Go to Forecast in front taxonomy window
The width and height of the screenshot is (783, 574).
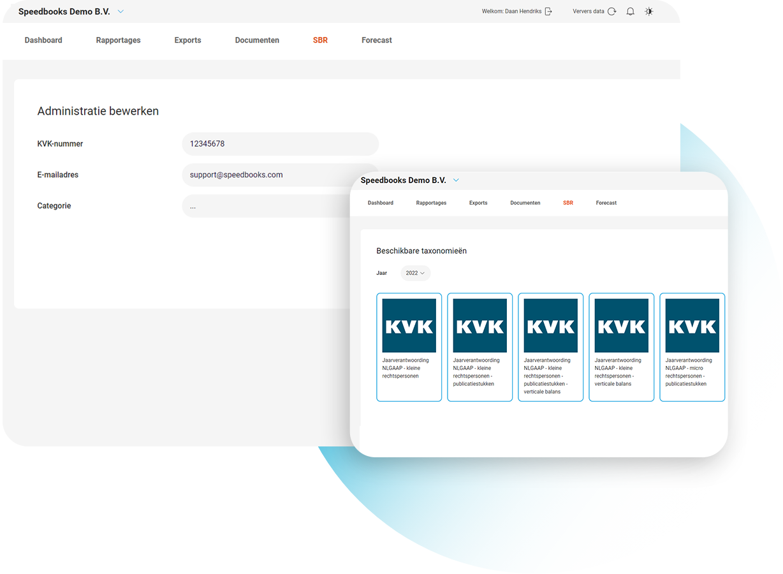click(606, 203)
